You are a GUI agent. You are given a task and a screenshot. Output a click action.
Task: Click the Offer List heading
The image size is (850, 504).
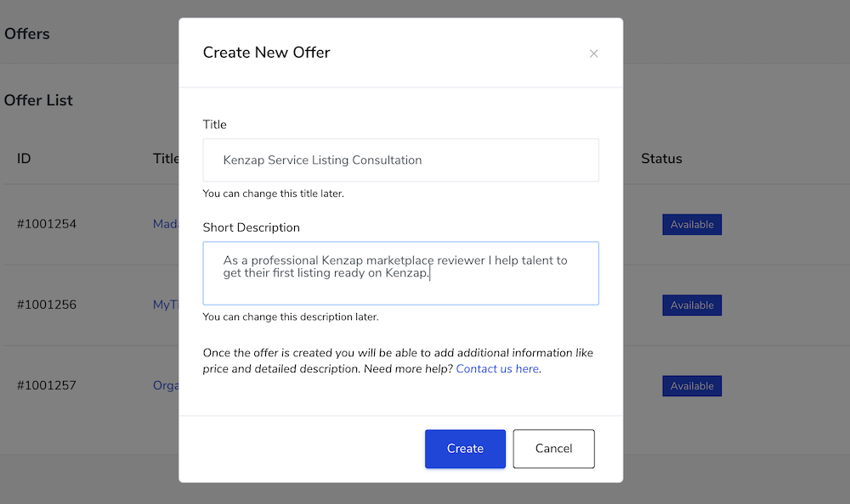38,101
